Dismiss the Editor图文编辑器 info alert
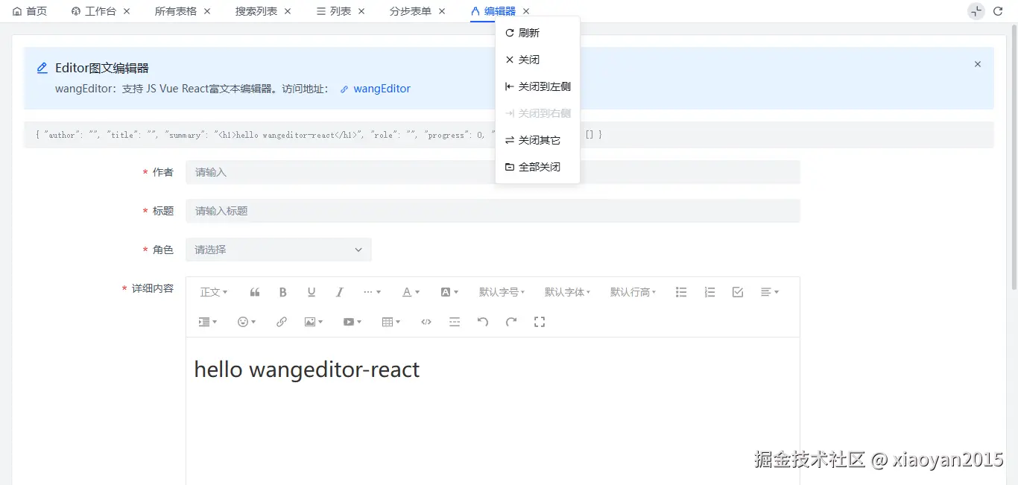Screen dimensions: 1018x485 (978, 64)
